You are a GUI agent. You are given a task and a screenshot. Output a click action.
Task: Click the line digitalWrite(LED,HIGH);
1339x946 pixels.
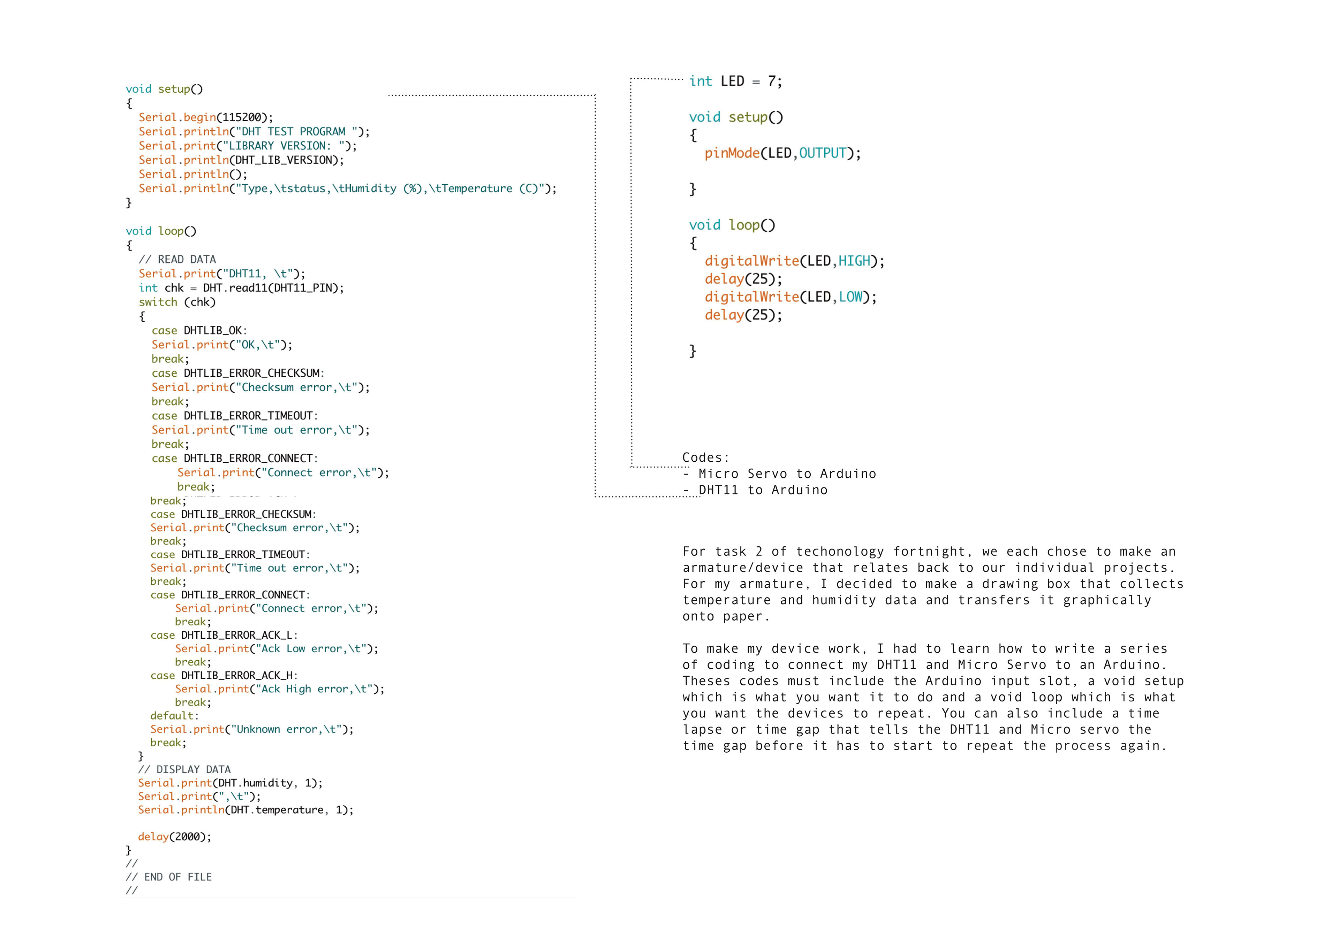click(794, 261)
